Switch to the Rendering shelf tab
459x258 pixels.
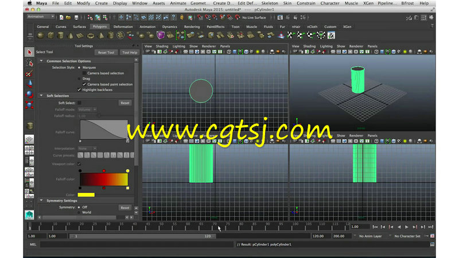[192, 26]
